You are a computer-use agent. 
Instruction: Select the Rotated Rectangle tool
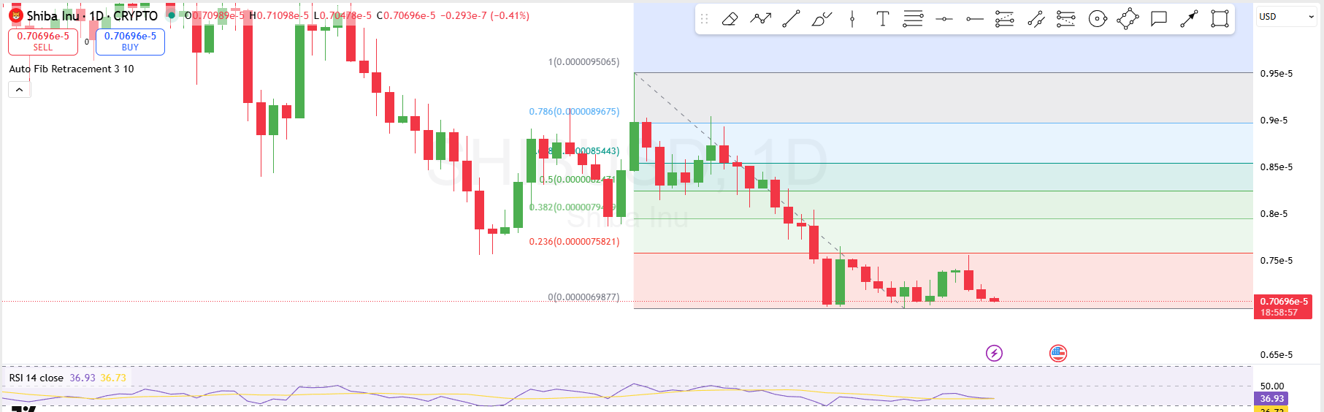point(1128,19)
